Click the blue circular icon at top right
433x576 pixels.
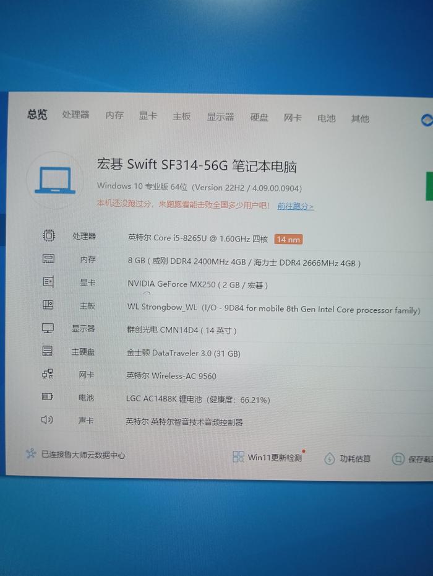click(427, 120)
